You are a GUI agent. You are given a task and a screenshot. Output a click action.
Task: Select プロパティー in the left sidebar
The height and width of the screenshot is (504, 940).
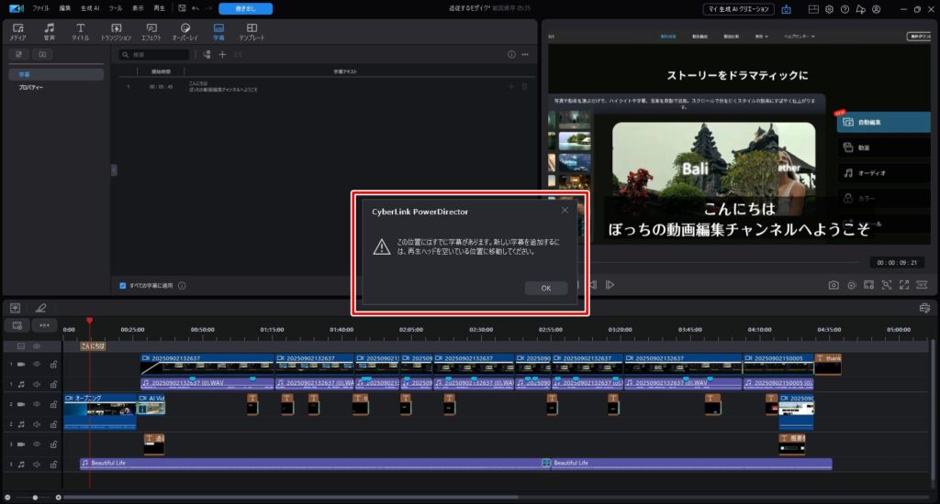click(x=31, y=87)
